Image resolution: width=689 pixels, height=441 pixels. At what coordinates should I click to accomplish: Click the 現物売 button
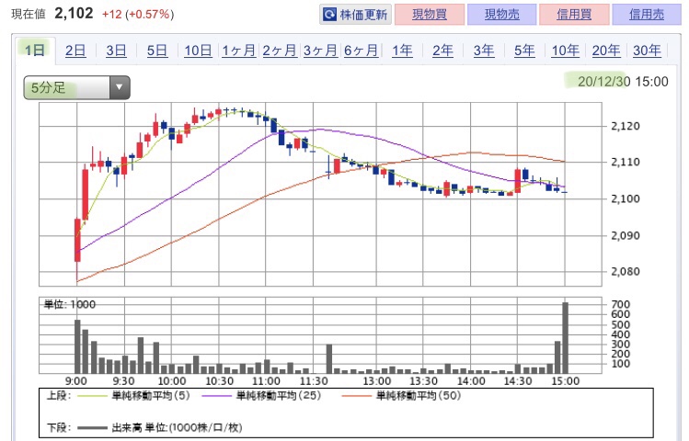tap(502, 15)
